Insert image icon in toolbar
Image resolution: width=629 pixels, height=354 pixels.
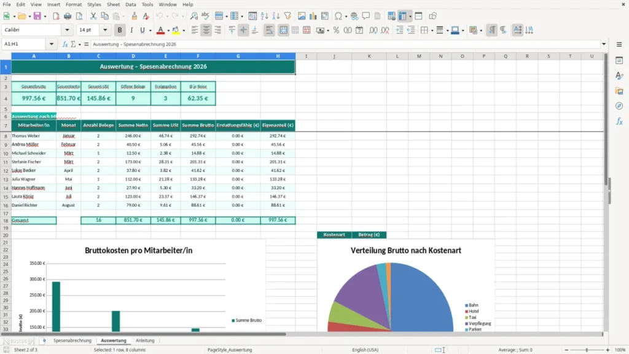coord(302,16)
